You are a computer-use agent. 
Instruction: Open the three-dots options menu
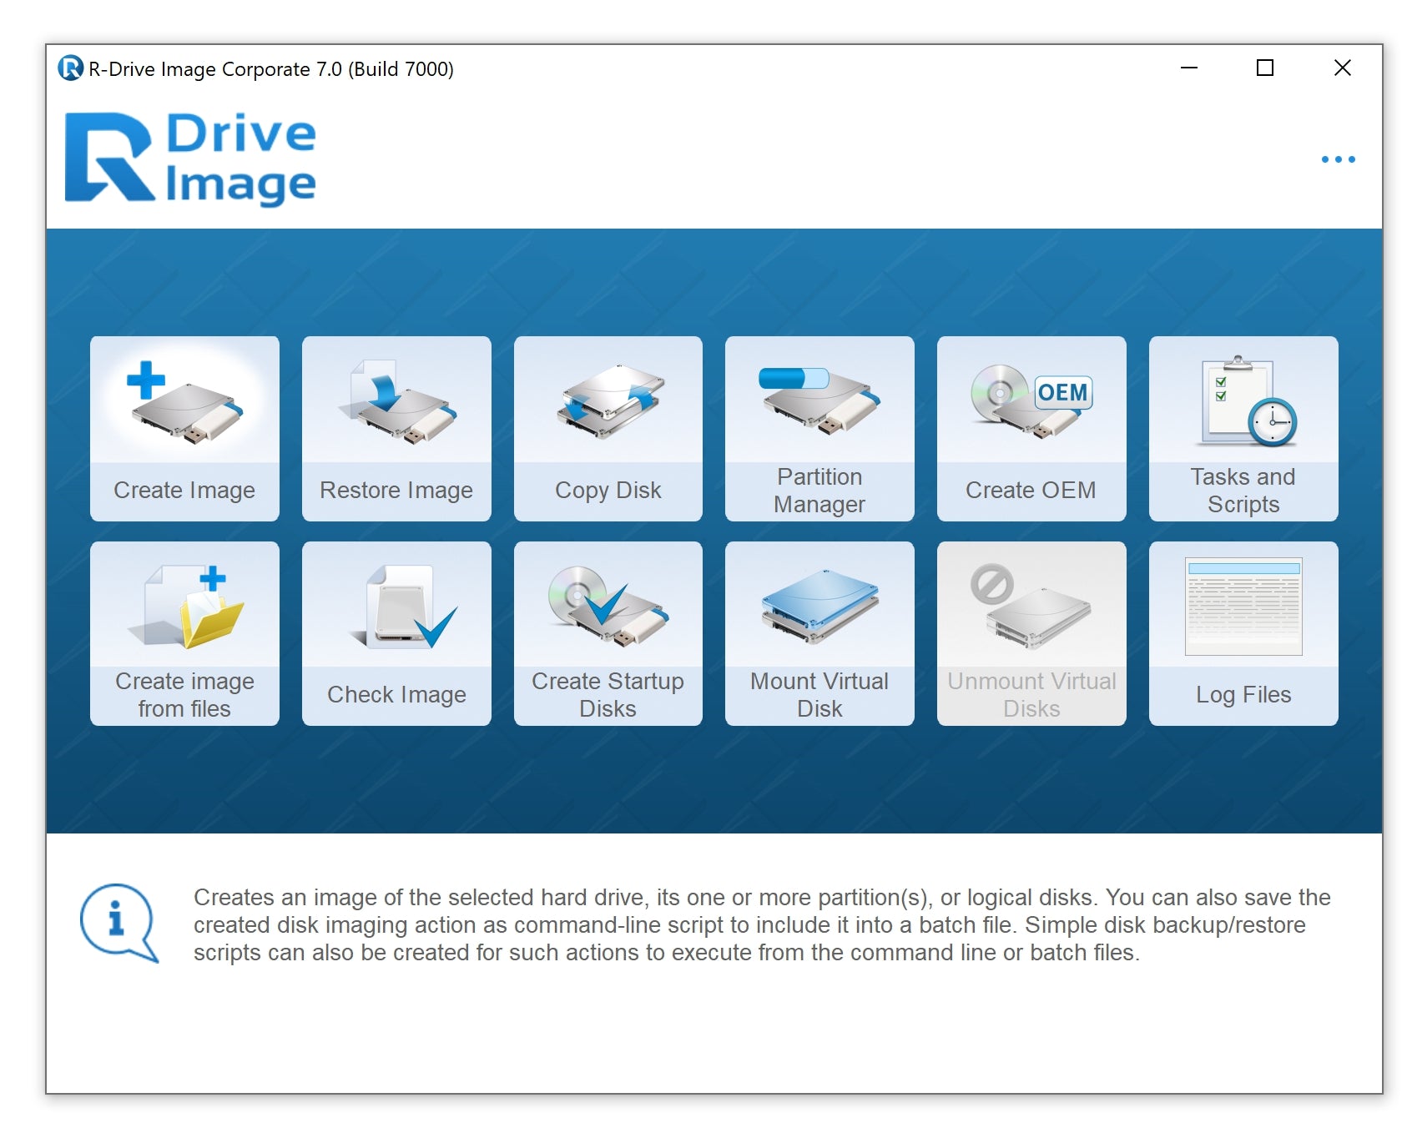click(1337, 159)
